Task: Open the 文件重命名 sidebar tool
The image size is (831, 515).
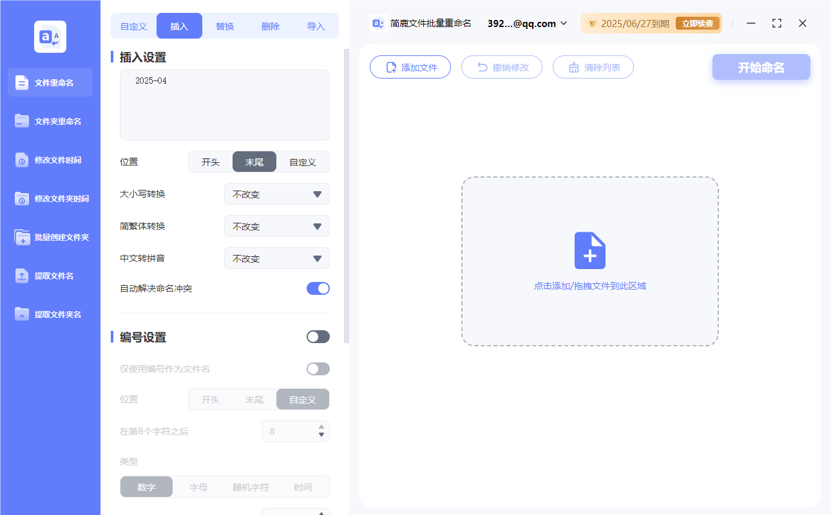Action: pos(50,82)
